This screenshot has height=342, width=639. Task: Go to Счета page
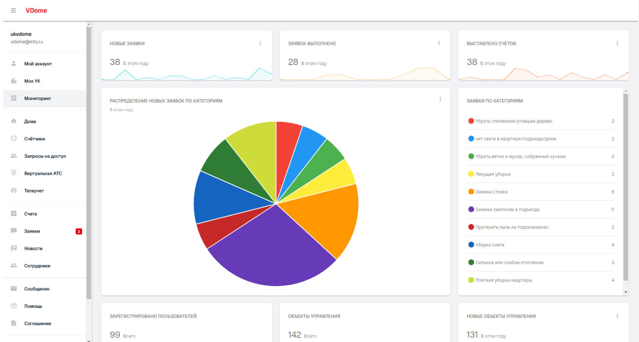pyautogui.click(x=45, y=214)
